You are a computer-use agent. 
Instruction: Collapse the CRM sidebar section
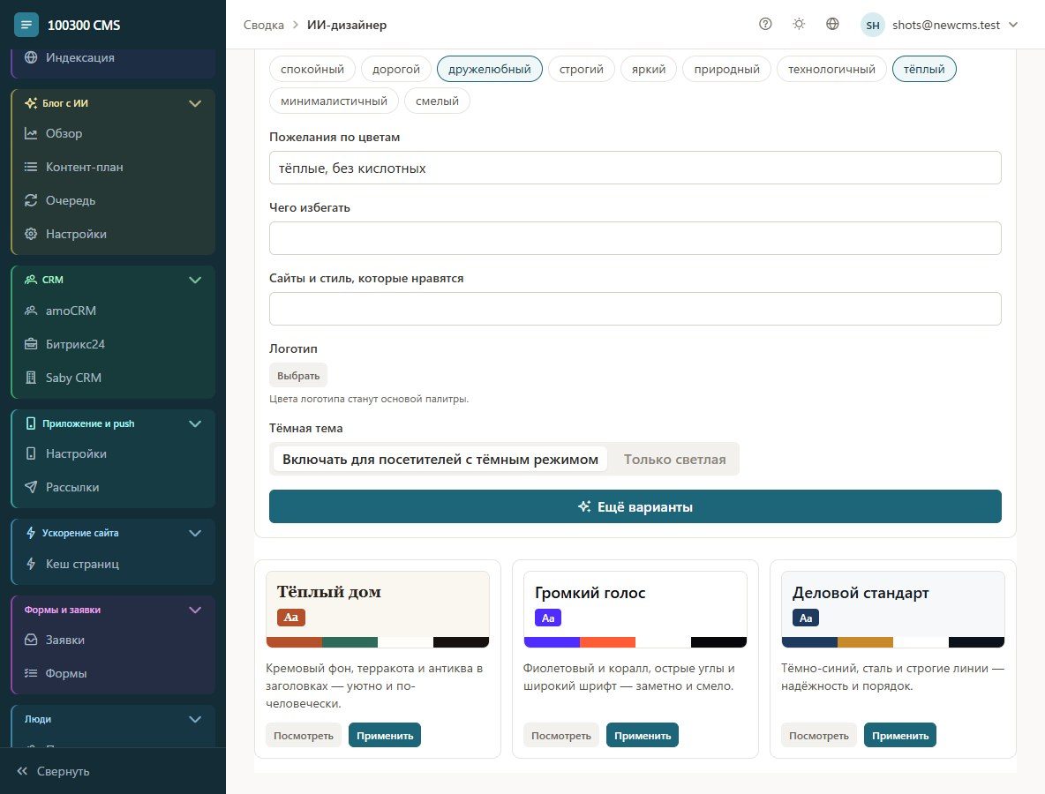194,280
